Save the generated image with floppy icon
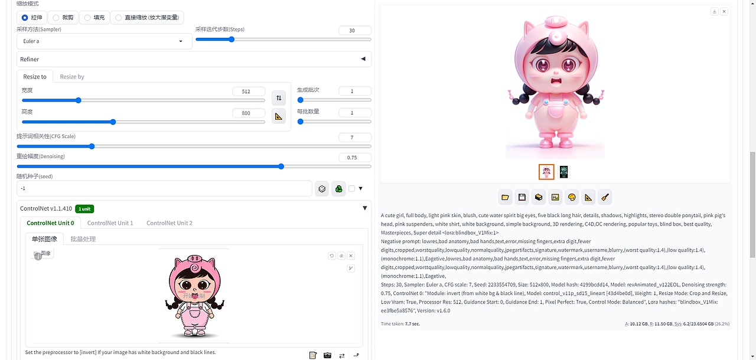 522,197
